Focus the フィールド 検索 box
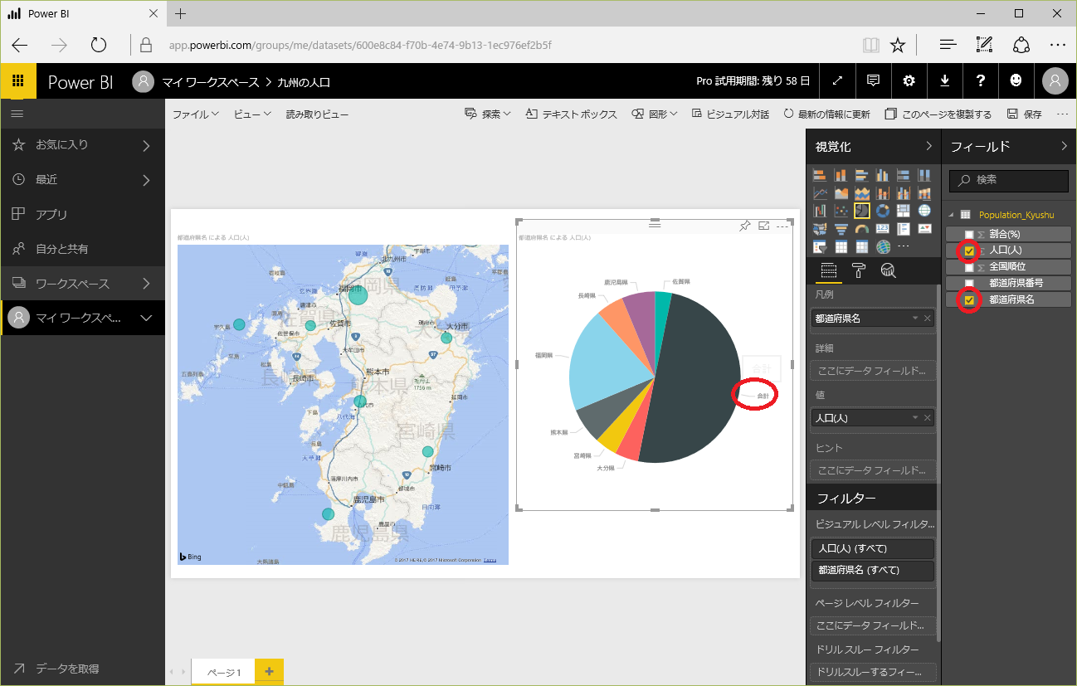 click(x=1009, y=180)
